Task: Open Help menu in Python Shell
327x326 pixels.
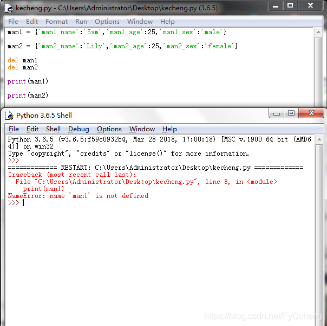Action: click(x=169, y=129)
